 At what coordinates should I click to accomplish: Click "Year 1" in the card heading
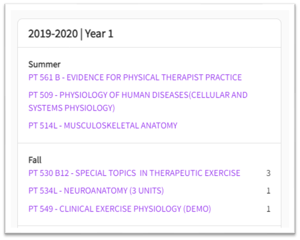point(99,34)
